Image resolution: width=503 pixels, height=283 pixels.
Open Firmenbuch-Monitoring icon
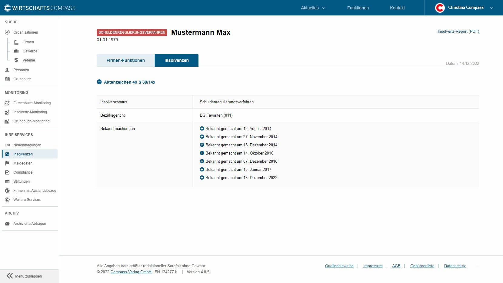7,103
